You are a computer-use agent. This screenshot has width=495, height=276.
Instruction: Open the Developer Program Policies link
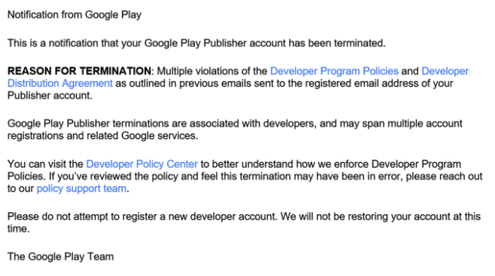click(334, 72)
